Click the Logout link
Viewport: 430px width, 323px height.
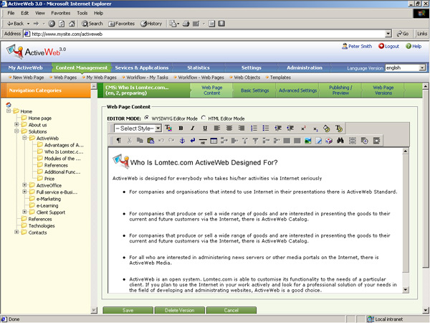(388, 46)
